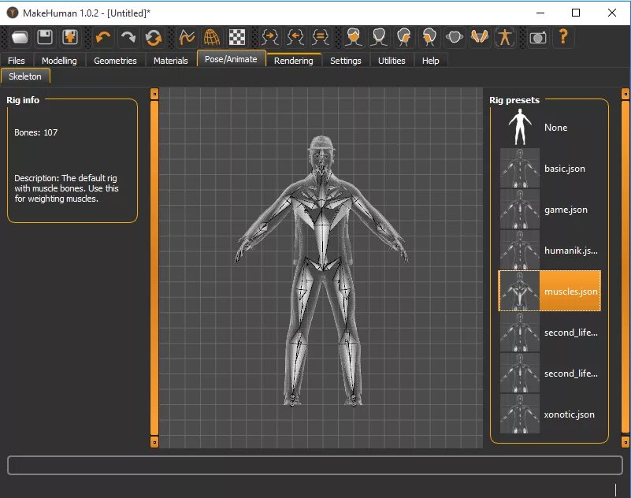The width and height of the screenshot is (631, 498).
Task: Switch to the Rendering tab
Action: click(x=294, y=61)
